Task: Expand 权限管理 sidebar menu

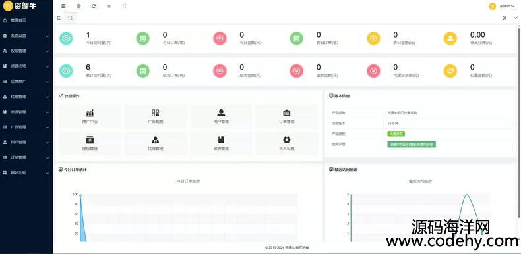Action: [x=26, y=51]
